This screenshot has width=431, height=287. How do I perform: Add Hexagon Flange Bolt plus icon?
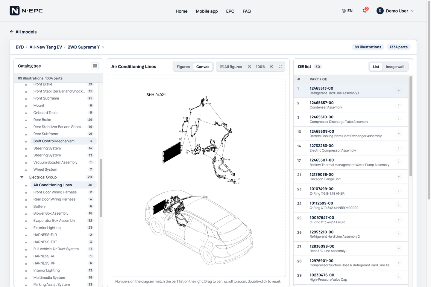pyautogui.click(x=399, y=176)
